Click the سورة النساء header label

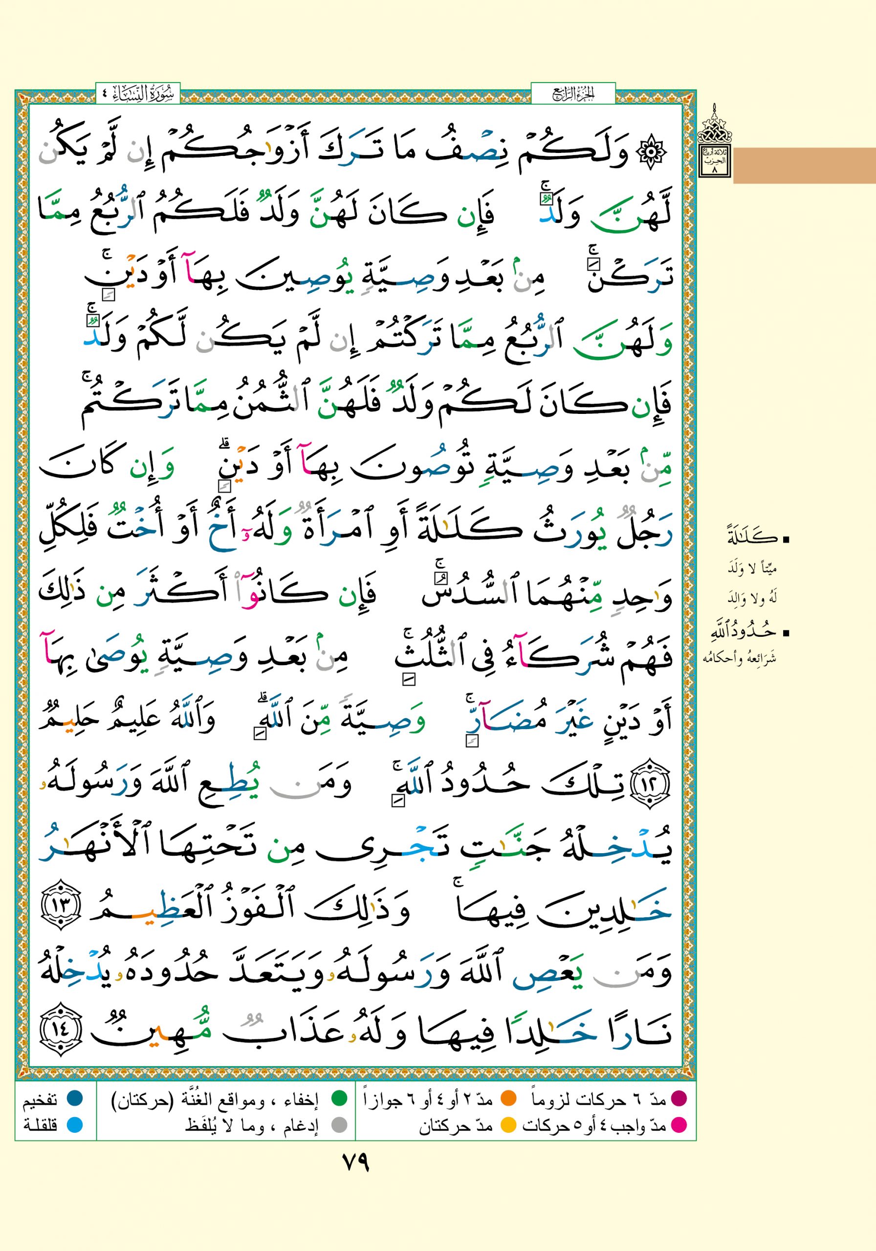[x=137, y=94]
